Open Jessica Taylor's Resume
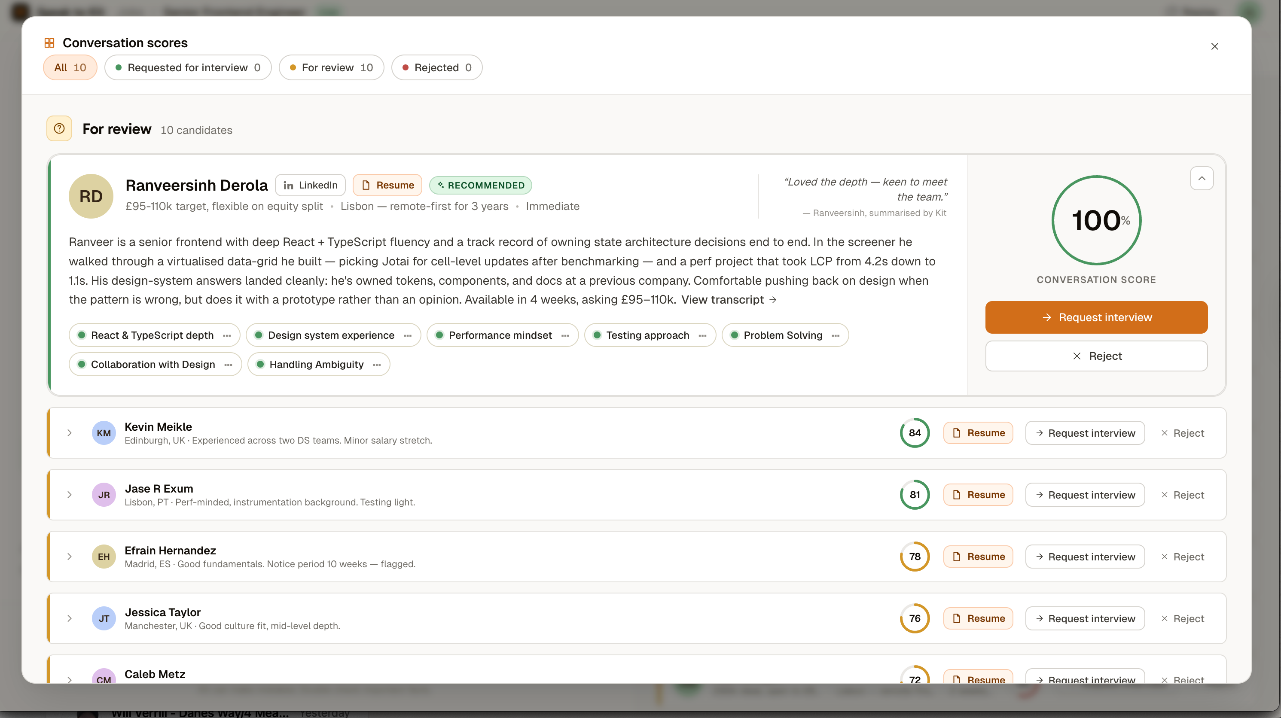This screenshot has width=1281, height=718. pyautogui.click(x=978, y=618)
